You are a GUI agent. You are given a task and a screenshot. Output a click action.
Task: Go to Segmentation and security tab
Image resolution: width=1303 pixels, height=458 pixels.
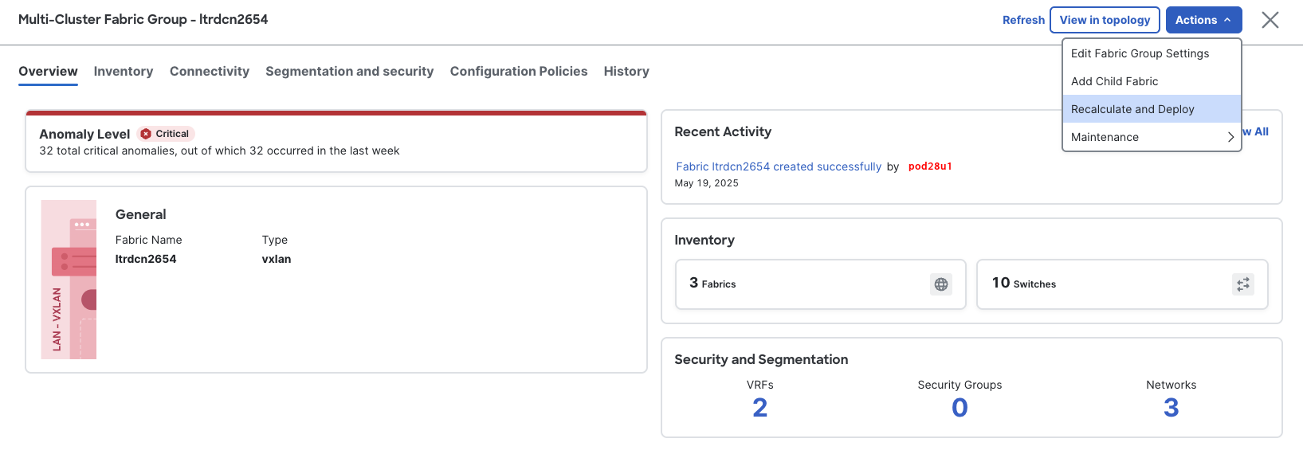coord(349,72)
